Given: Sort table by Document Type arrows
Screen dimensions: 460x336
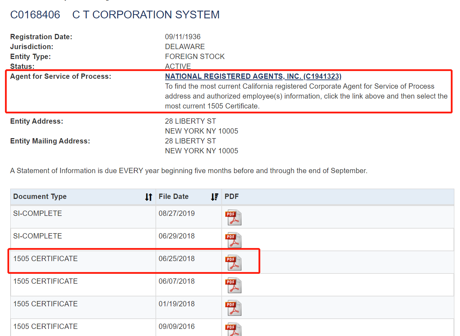Looking at the screenshot, I should click(x=149, y=197).
